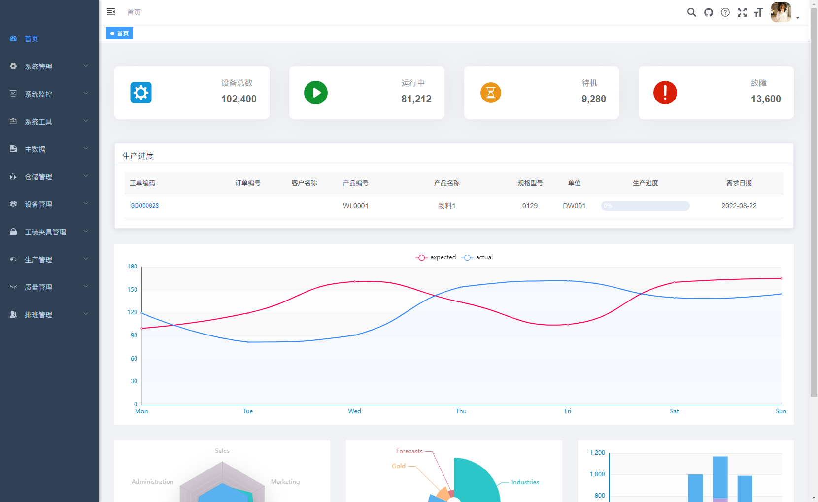This screenshot has height=502, width=818.
Task: Click the 系统监控 monitor icon
Action: click(13, 94)
